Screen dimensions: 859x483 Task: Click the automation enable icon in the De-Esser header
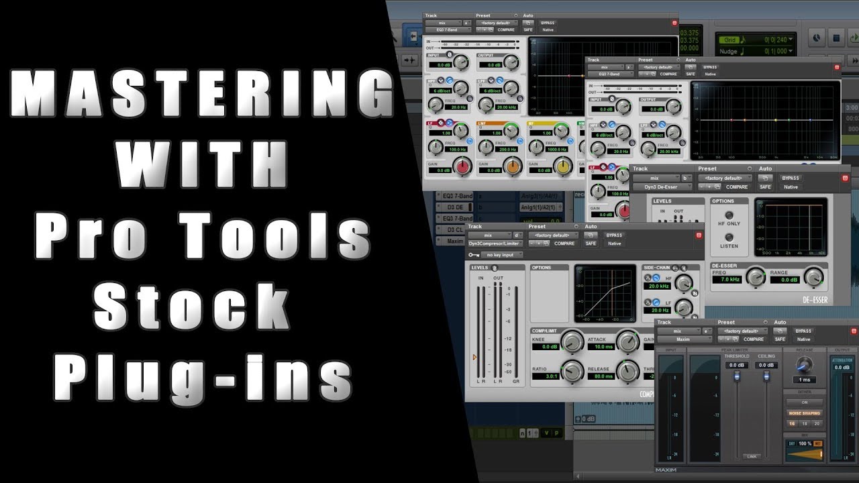766,178
